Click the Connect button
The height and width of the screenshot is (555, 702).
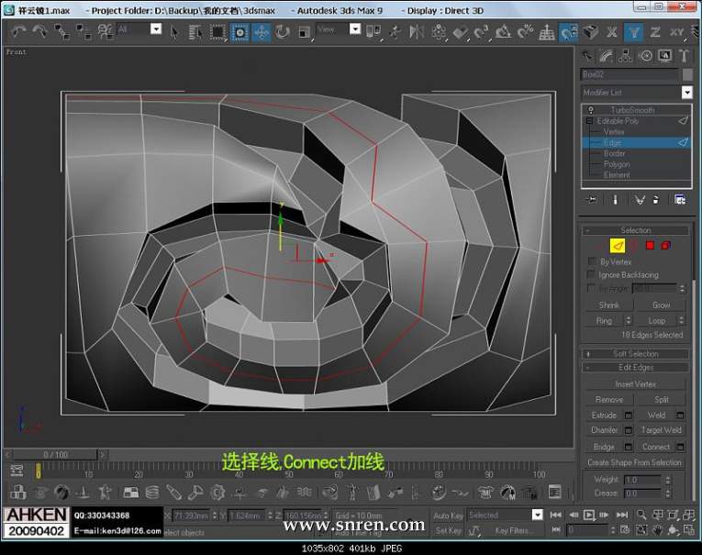tap(655, 447)
